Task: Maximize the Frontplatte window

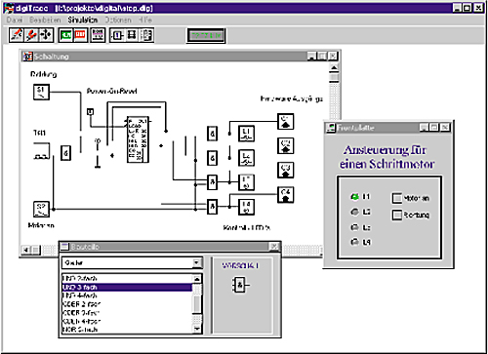Action: tap(434, 128)
